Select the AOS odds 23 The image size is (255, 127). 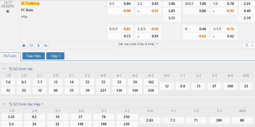coord(246,86)
